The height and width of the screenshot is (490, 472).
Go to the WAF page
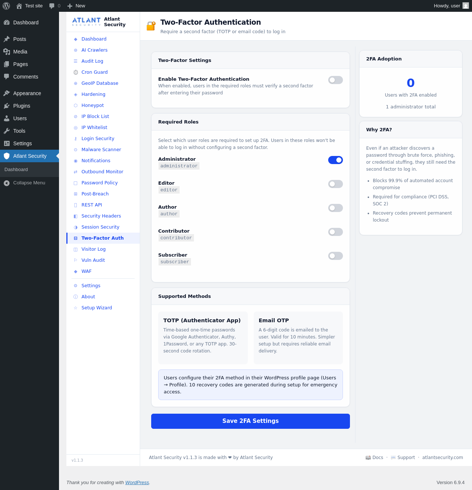pyautogui.click(x=103, y=271)
